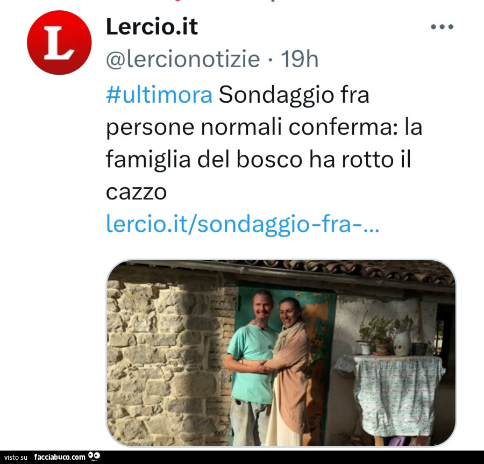Click the word 'cazzo' in the tweet
Viewport: 484px width, 464px height.
click(136, 192)
